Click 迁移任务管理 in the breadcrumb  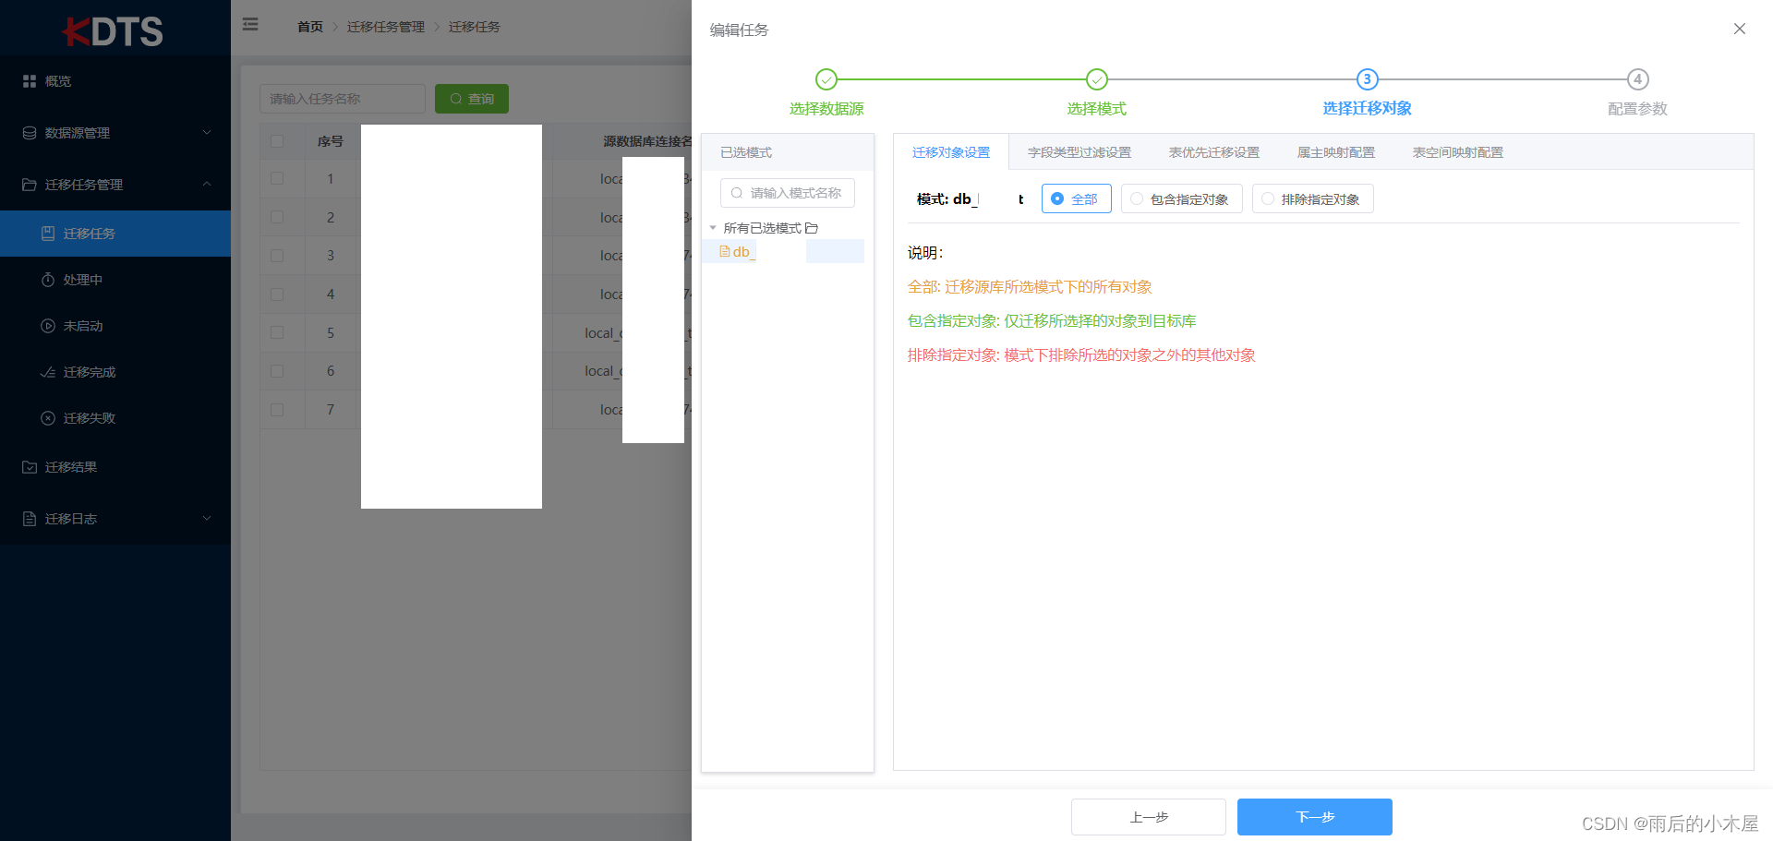[x=386, y=27]
